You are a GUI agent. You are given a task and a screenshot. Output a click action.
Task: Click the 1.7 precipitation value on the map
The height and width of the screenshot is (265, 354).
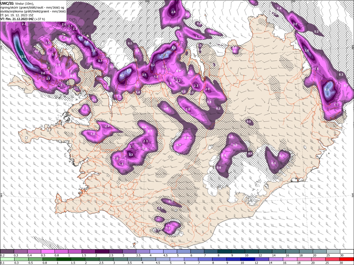[x=336, y=105]
